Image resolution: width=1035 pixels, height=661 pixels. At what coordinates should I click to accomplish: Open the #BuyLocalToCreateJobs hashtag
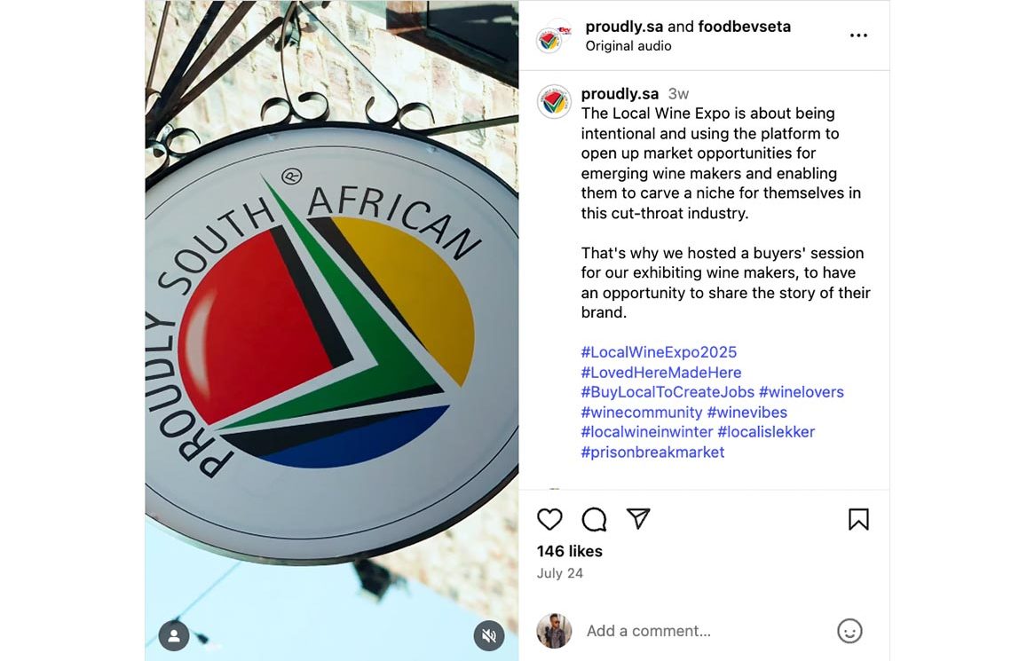coord(668,392)
